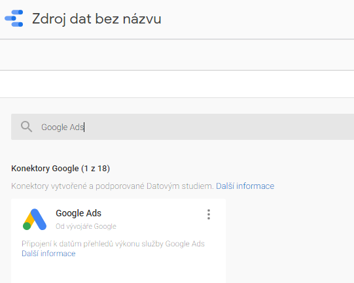
Task: Click the Google Ads logo
Action: [35, 219]
